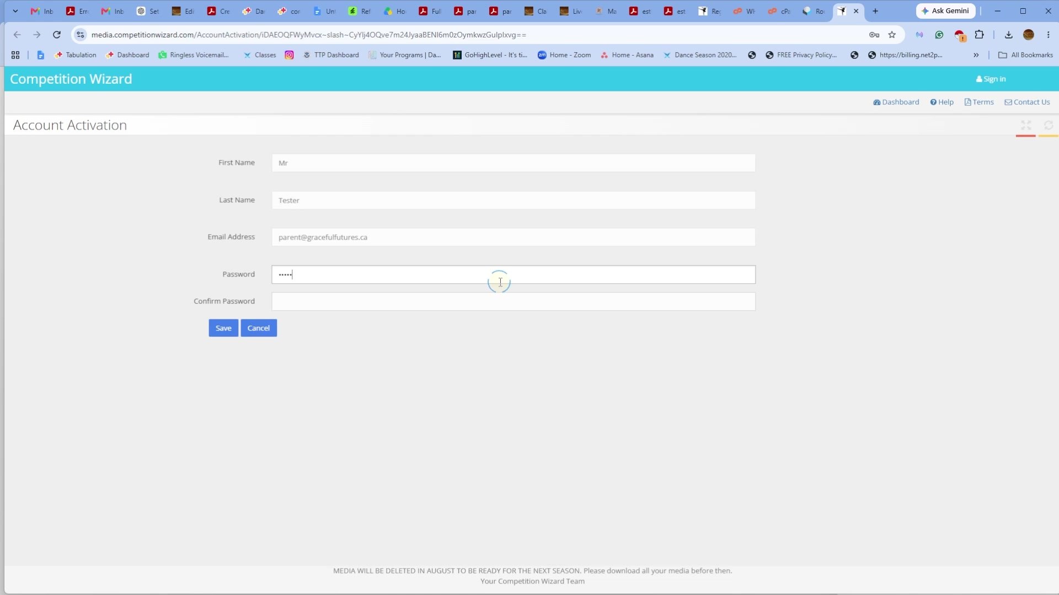The width and height of the screenshot is (1059, 595).
Task: Switch to the Cla tab
Action: click(536, 11)
